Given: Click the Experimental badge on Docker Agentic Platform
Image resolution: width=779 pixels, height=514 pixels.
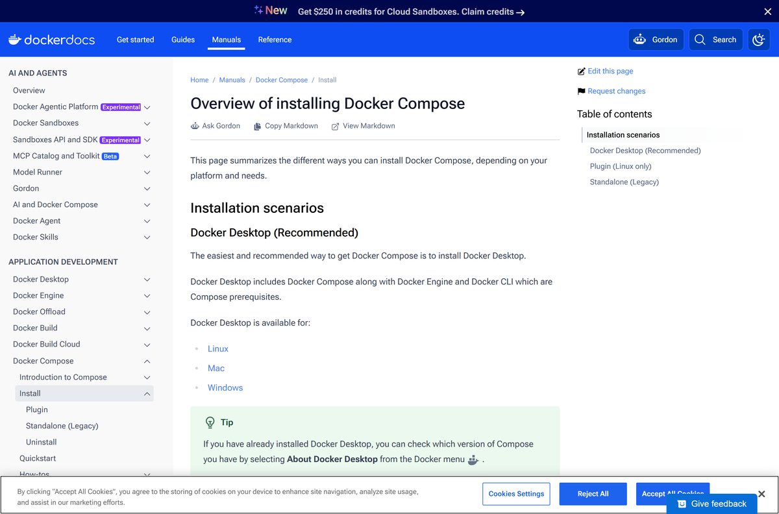Looking at the screenshot, I should (x=121, y=107).
